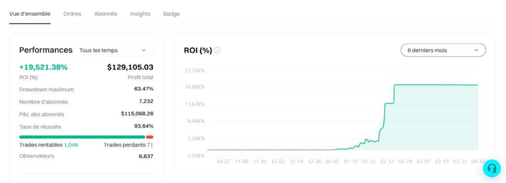Click the 03-19 date on chart axis
Screen dimensions: 506x183
coord(442,162)
